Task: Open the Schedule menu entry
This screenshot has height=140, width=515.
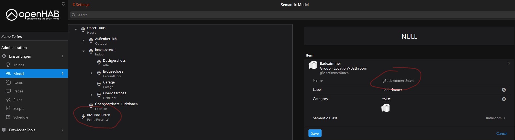Action: [34, 117]
